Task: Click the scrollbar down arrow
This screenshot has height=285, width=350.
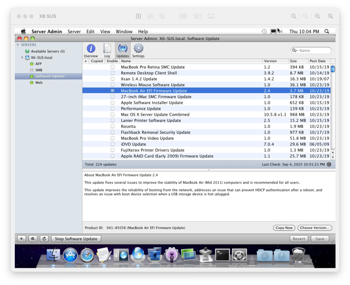Action: click(333, 157)
